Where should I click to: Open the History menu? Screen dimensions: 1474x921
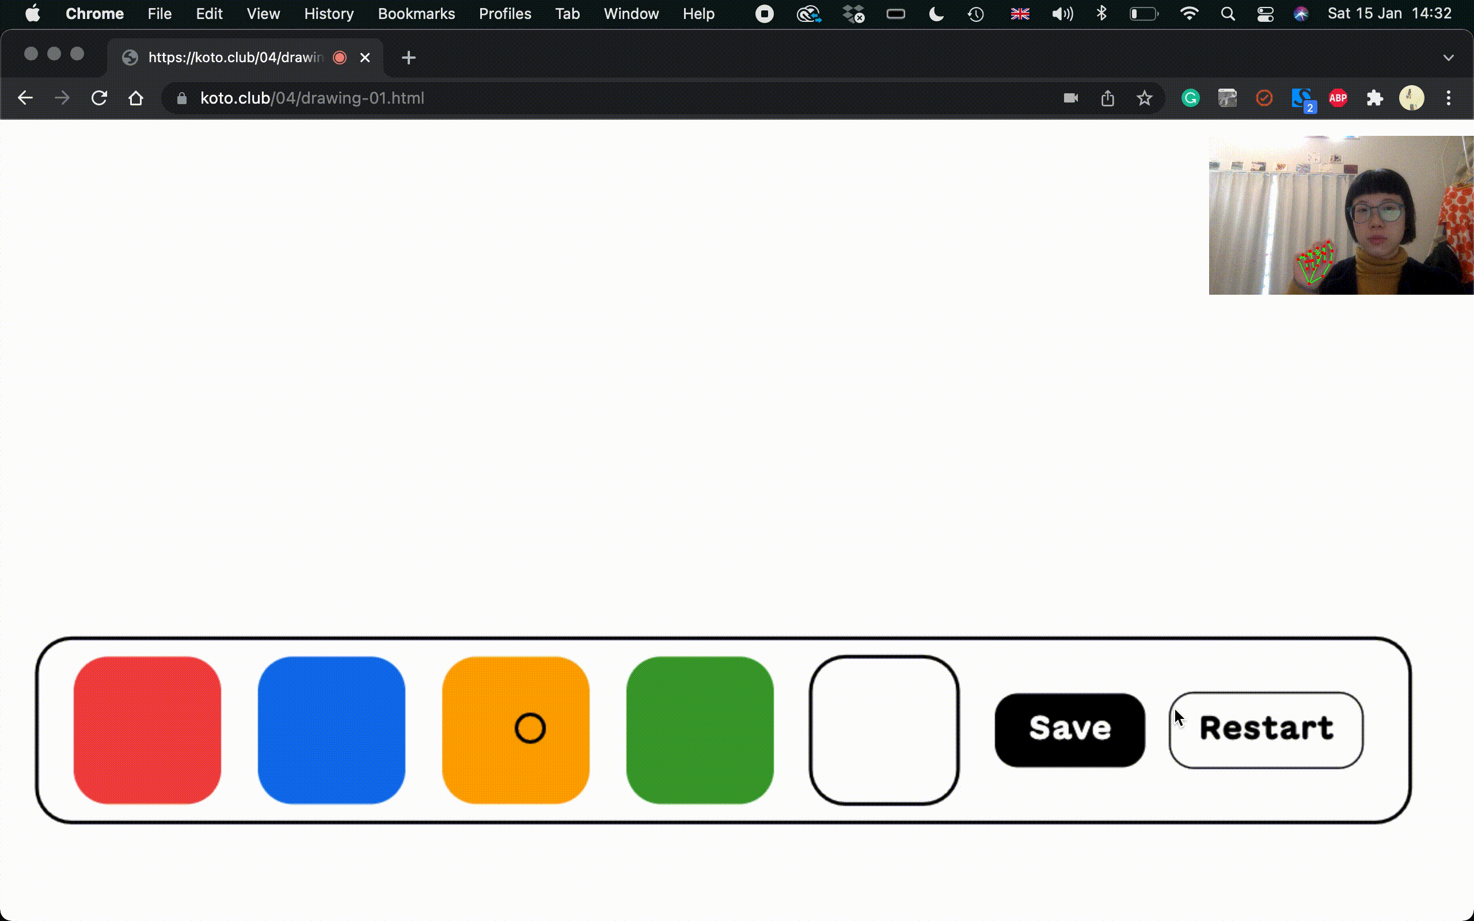[329, 14]
